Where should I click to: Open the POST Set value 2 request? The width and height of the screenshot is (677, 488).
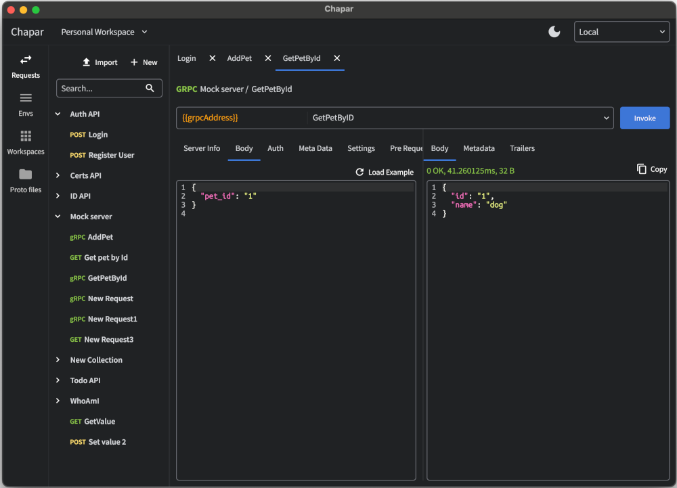(x=98, y=442)
